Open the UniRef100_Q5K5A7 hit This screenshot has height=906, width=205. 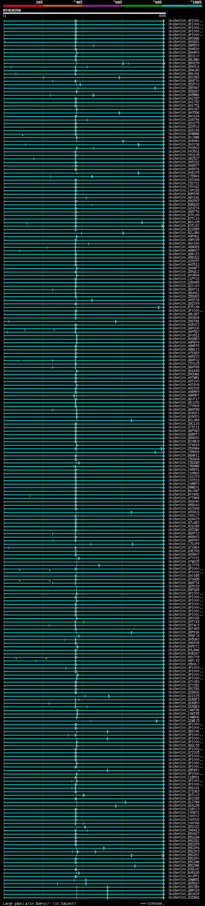(x=184, y=88)
